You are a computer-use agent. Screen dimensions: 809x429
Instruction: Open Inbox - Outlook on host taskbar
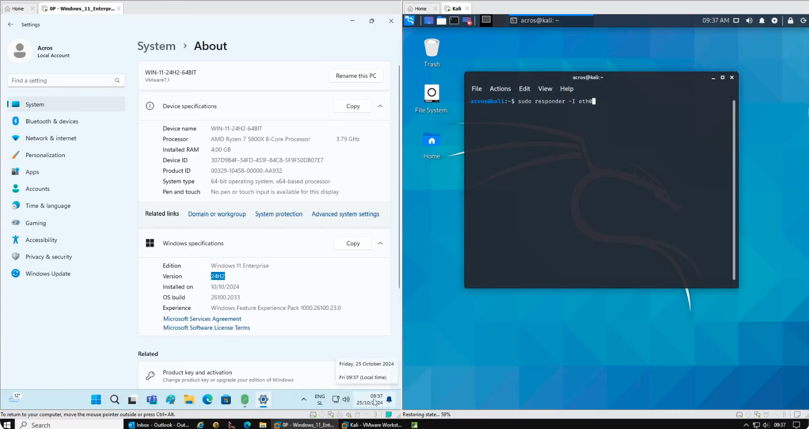pos(159,425)
